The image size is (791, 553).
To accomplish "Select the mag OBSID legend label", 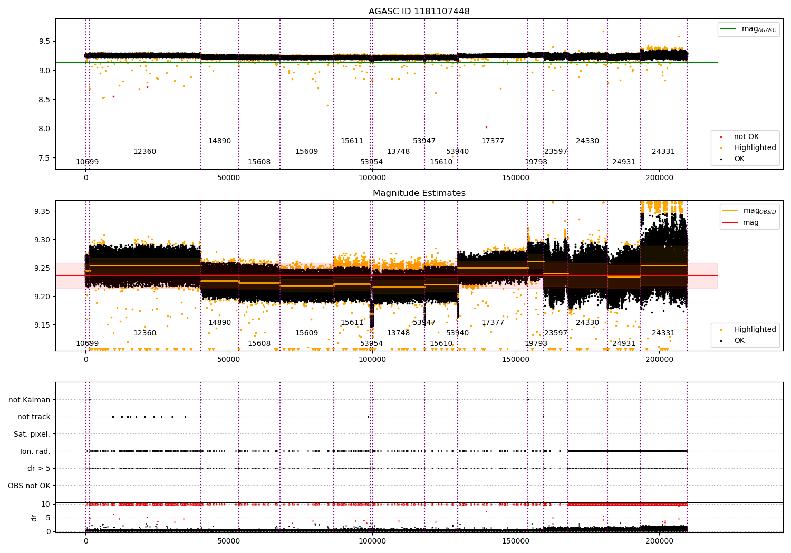I will click(759, 211).
